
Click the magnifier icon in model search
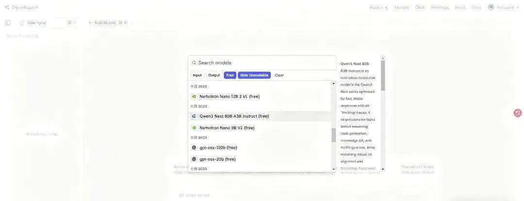pos(194,62)
